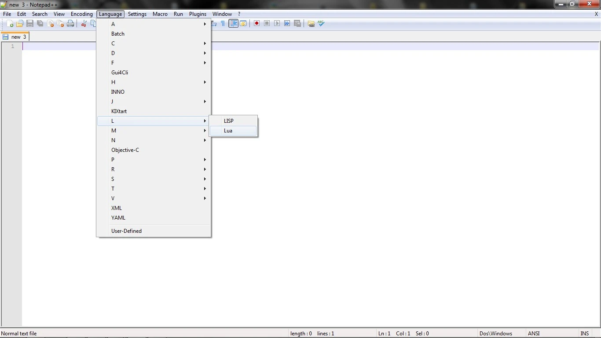Click the Close All toolbar icon
Screen dimensions: 601x338
tap(60, 24)
